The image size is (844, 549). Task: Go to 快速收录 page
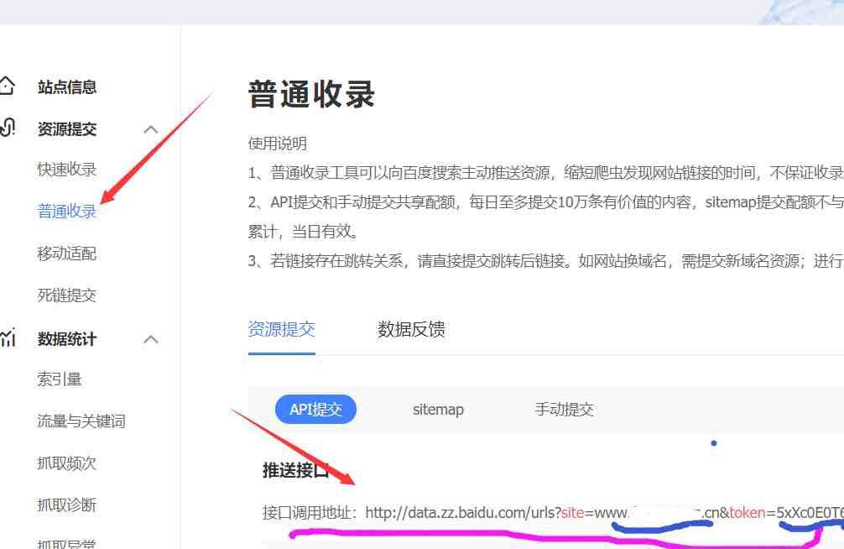(x=67, y=170)
